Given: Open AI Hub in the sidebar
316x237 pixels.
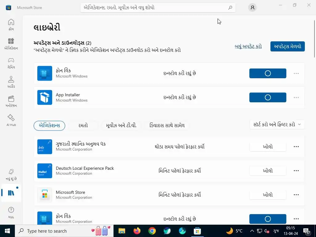Looking at the screenshot, I should click(11, 120).
